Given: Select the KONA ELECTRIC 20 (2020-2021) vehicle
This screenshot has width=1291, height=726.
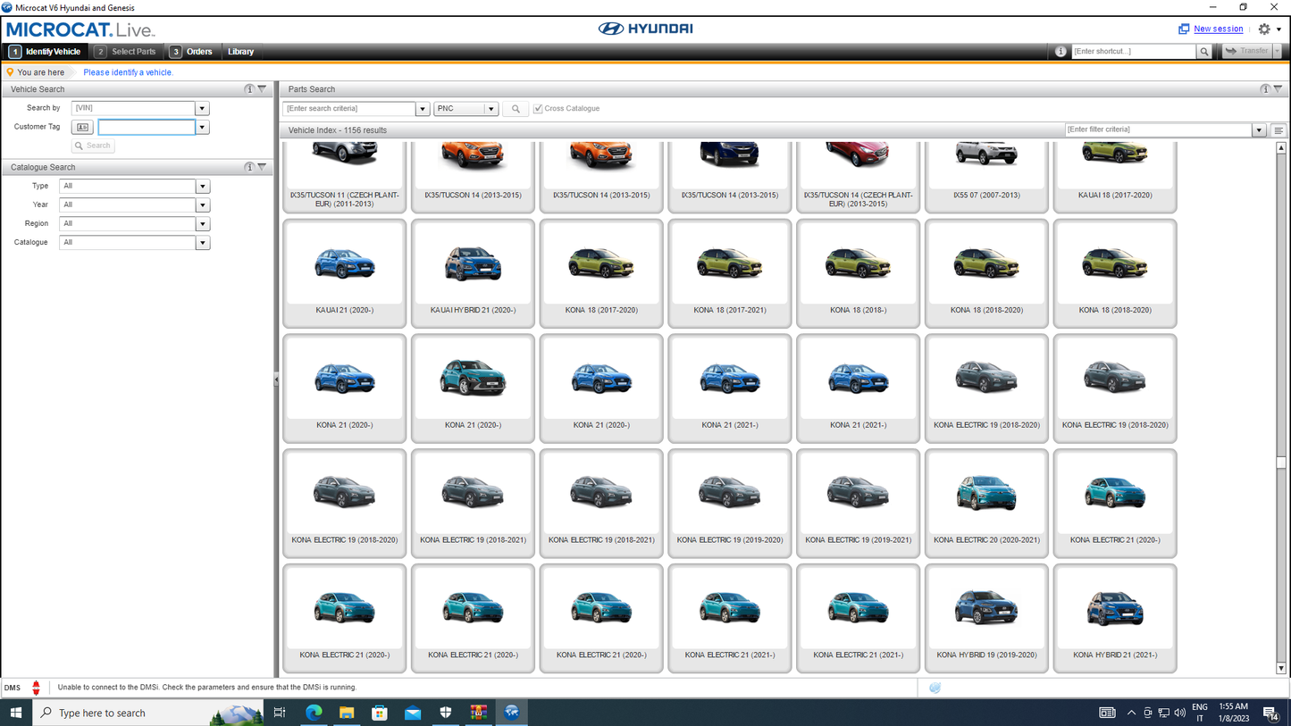Looking at the screenshot, I should point(986,504).
